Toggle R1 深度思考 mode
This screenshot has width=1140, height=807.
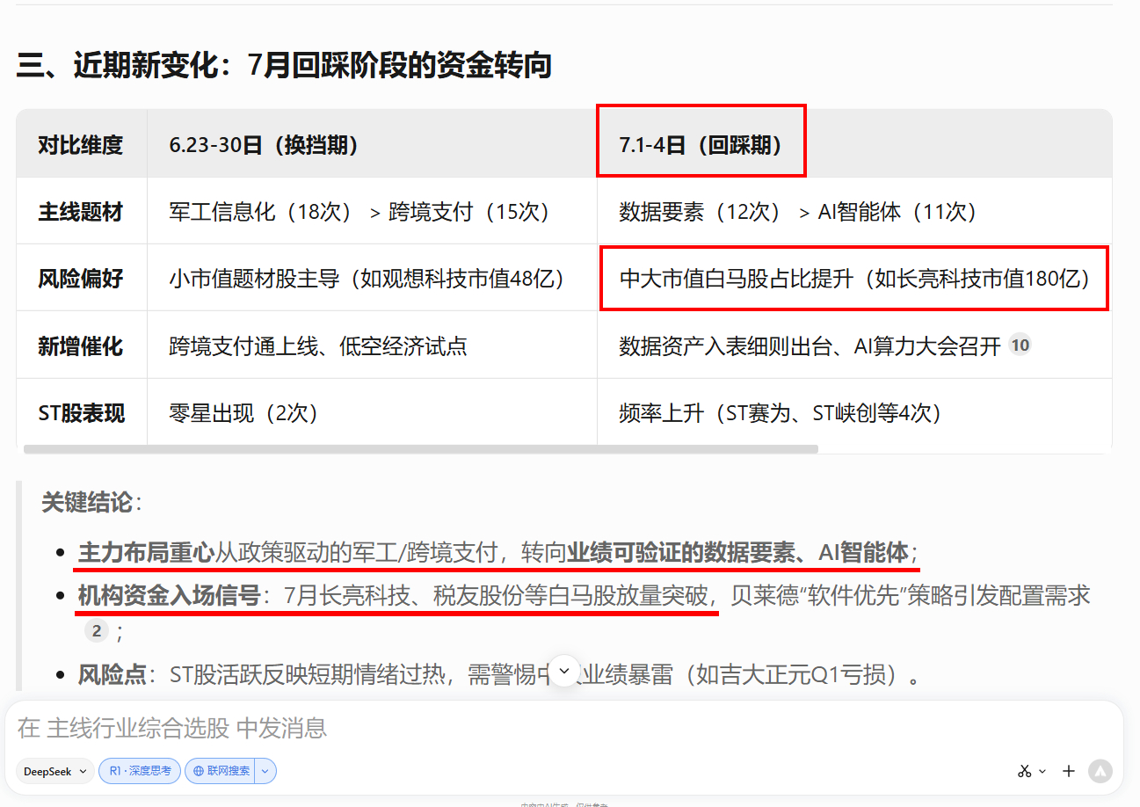140,771
